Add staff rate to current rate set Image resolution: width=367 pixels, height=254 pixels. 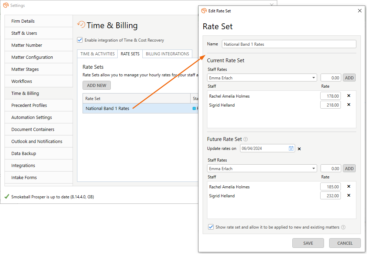[349, 78]
